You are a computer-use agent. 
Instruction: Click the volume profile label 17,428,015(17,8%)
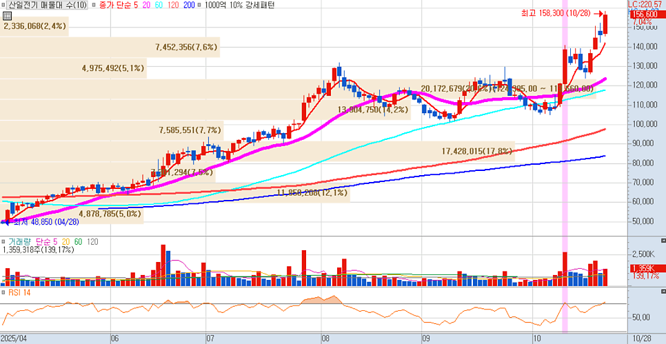[477, 151]
